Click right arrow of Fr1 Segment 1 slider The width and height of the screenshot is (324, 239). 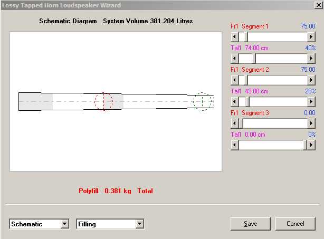[x=311, y=37]
